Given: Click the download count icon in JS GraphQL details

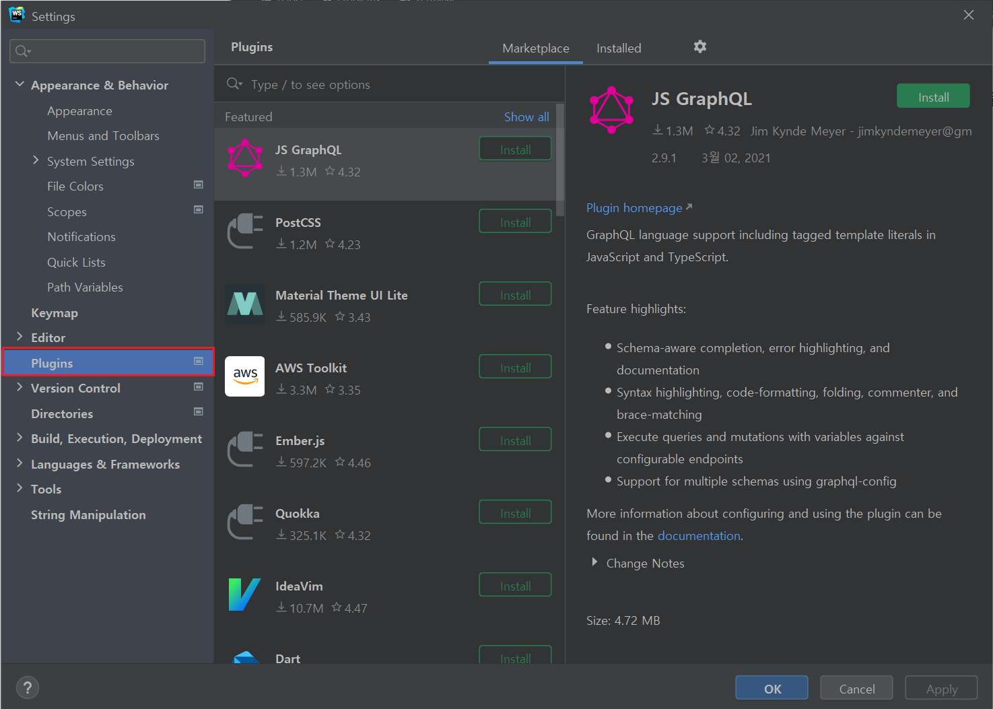Looking at the screenshot, I should (x=658, y=130).
